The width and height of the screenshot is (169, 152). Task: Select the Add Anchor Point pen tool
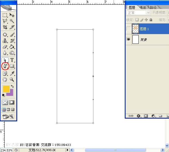click(5, 66)
